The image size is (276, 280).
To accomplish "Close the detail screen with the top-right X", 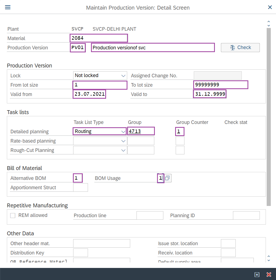I will (270, 7).
